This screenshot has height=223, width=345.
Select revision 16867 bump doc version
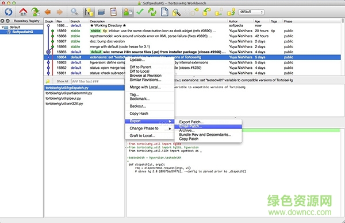pos(193,41)
